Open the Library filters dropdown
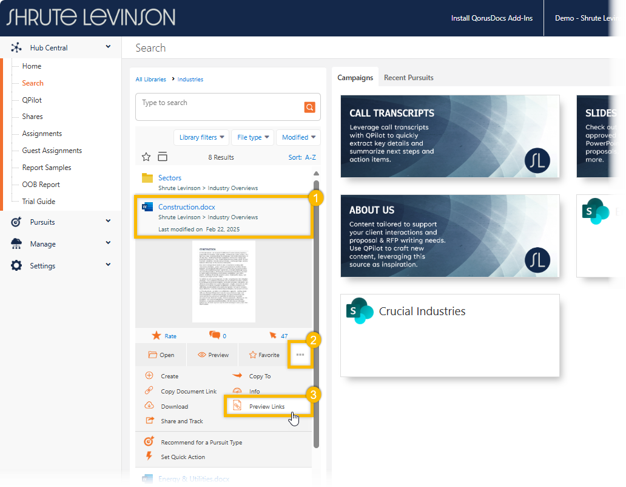The width and height of the screenshot is (626, 487). tap(201, 137)
